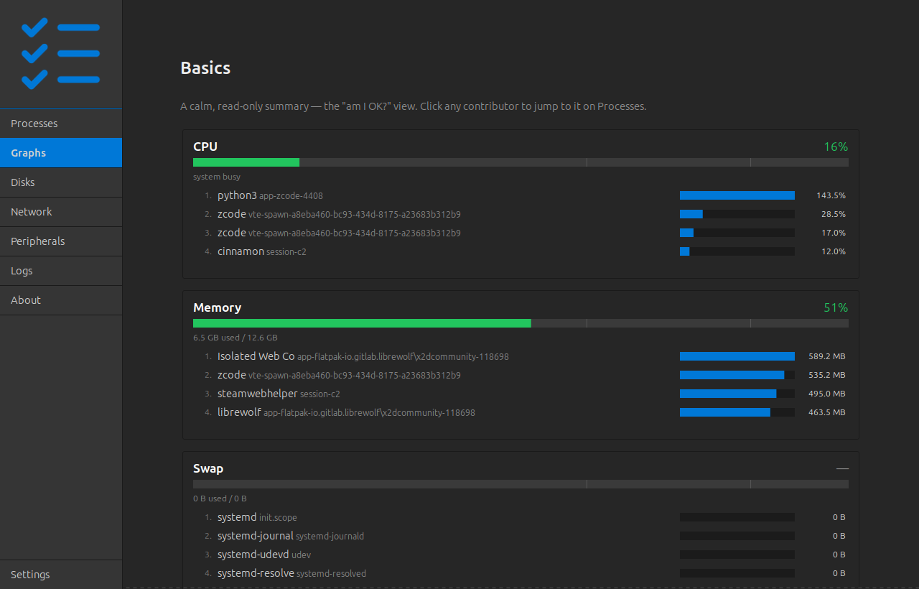919x589 pixels.
Task: Click the CPU 16% value
Action: (836, 147)
